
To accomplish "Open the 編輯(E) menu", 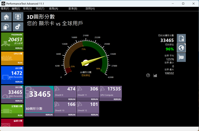I will click(16, 8).
